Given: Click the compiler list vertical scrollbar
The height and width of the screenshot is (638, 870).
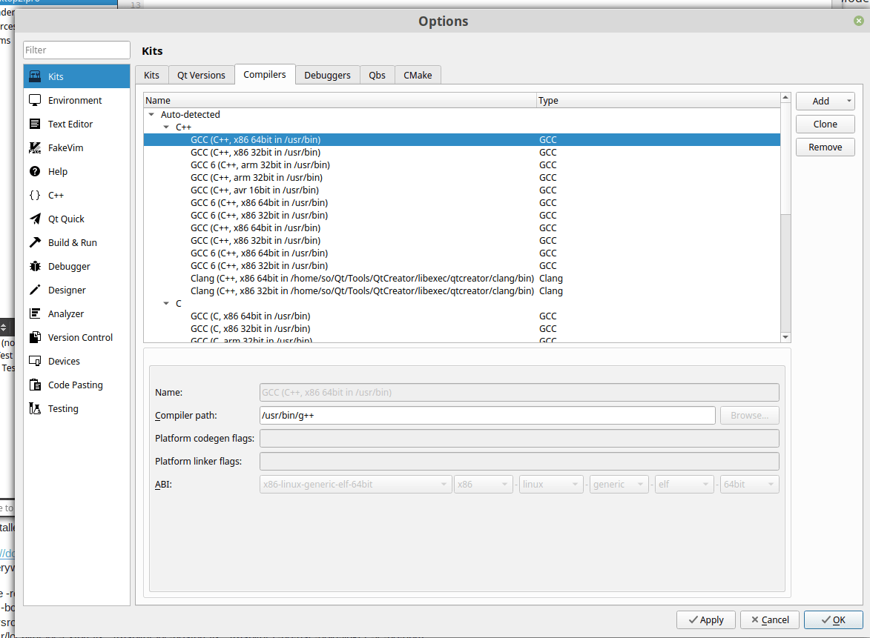Looking at the screenshot, I should click(785, 159).
